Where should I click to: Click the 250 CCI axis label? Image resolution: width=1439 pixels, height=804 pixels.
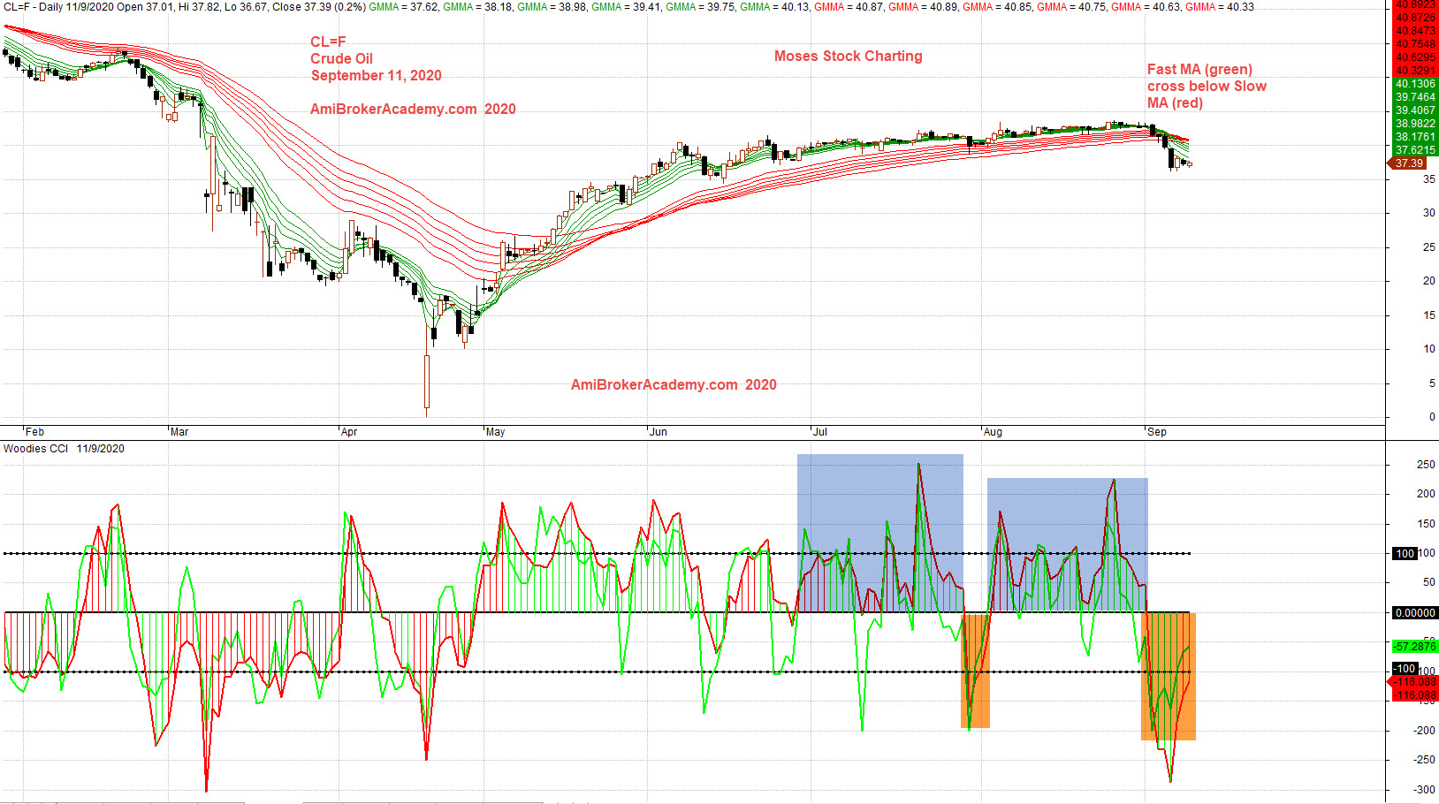tap(1426, 465)
